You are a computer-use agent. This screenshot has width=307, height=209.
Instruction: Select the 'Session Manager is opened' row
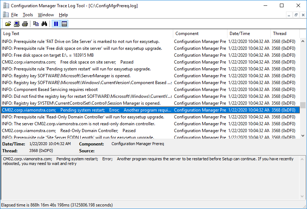pyautogui.click(x=150, y=103)
